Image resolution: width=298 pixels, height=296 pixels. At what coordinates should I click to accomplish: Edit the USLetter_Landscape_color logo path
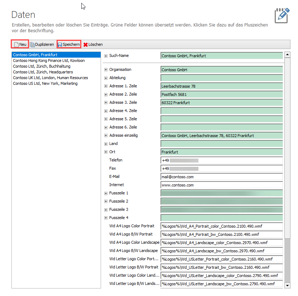pos(222,276)
